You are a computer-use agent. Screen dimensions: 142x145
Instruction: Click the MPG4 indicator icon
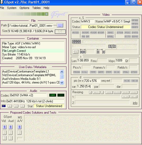(135, 24)
